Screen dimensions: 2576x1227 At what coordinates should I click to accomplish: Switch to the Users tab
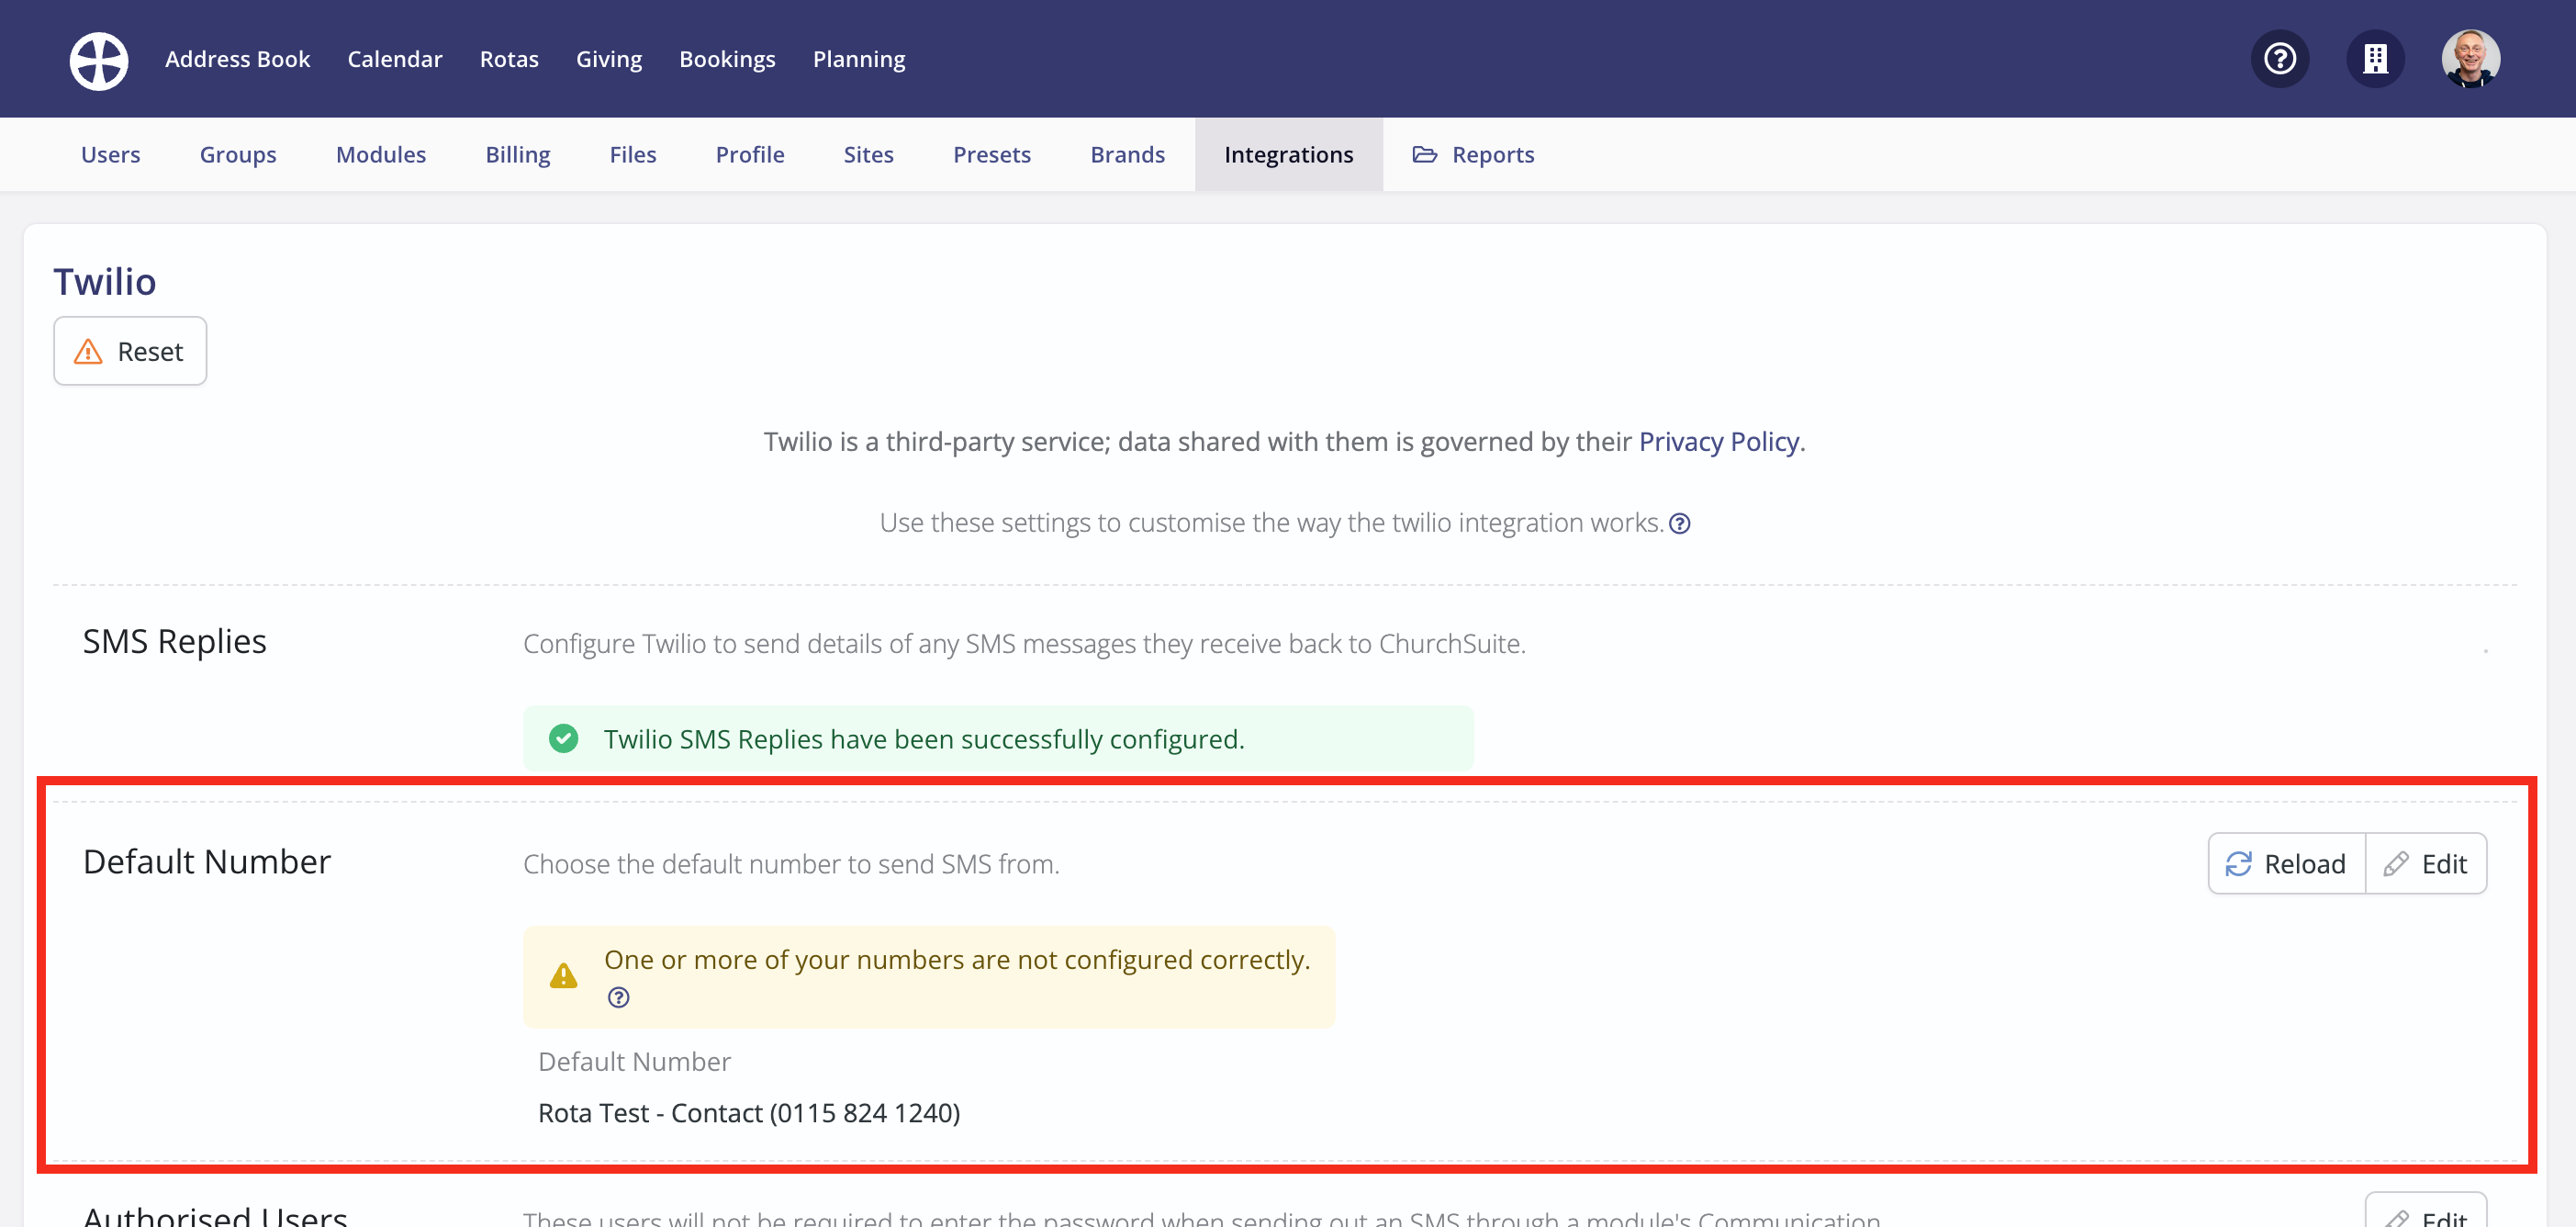(110, 154)
